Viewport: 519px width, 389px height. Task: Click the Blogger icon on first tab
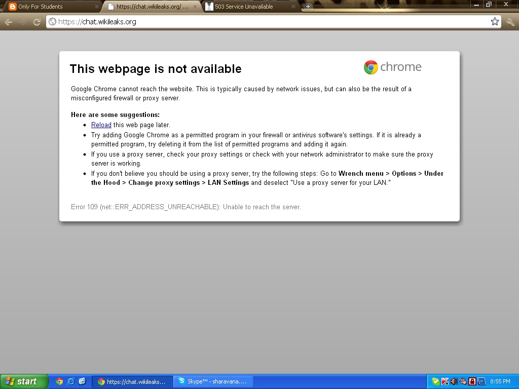[x=12, y=7]
